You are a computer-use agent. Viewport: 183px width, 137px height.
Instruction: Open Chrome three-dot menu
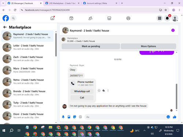pyautogui.click(x=179, y=10)
